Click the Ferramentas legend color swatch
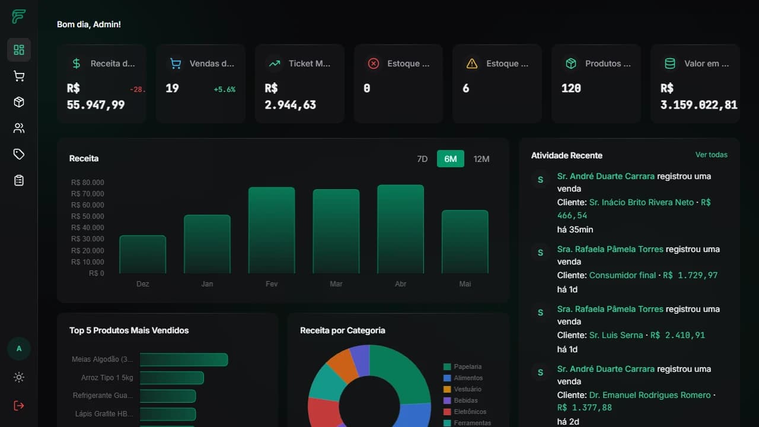 [447, 423]
